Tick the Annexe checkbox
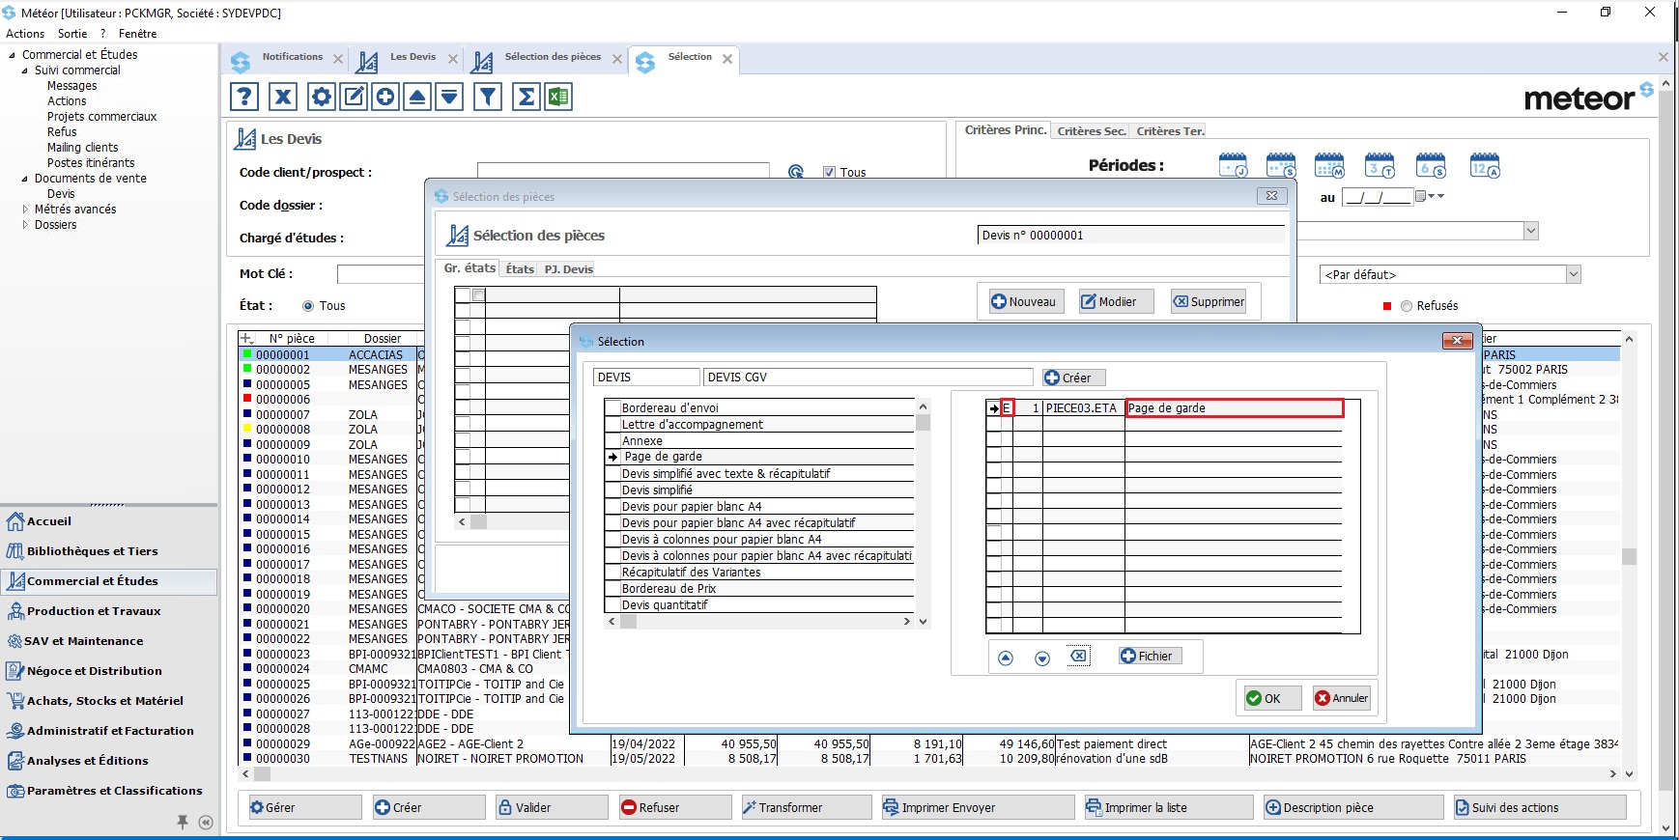1679x840 pixels. (612, 440)
